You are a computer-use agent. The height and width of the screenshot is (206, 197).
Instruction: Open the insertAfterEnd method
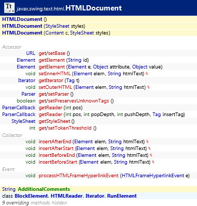pos(55,142)
